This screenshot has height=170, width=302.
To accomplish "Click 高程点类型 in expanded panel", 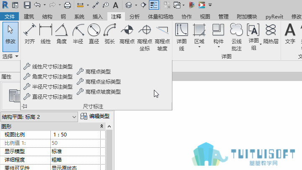I will coord(94,71).
